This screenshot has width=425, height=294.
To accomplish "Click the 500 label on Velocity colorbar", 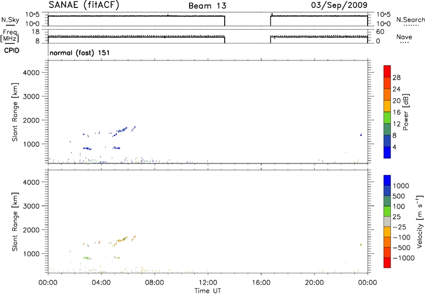I will point(398,196).
